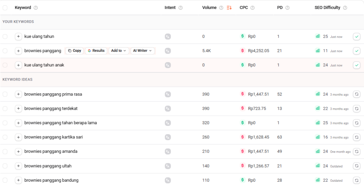
Task: Check the box for 'brownies panggang tahan berapa lama'
Action: click(x=5, y=123)
